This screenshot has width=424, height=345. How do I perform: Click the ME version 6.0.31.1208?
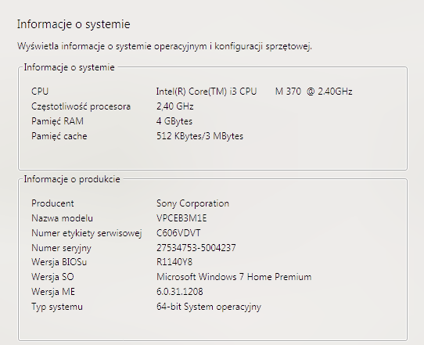pyautogui.click(x=180, y=292)
